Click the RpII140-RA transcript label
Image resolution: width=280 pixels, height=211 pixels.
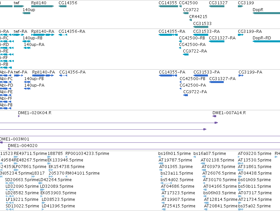[x=43, y=32]
